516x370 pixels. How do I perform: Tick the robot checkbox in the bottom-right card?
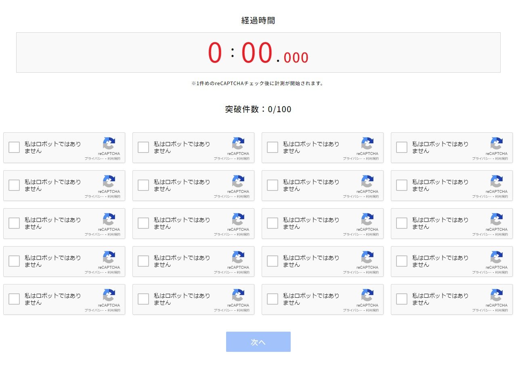tap(401, 299)
